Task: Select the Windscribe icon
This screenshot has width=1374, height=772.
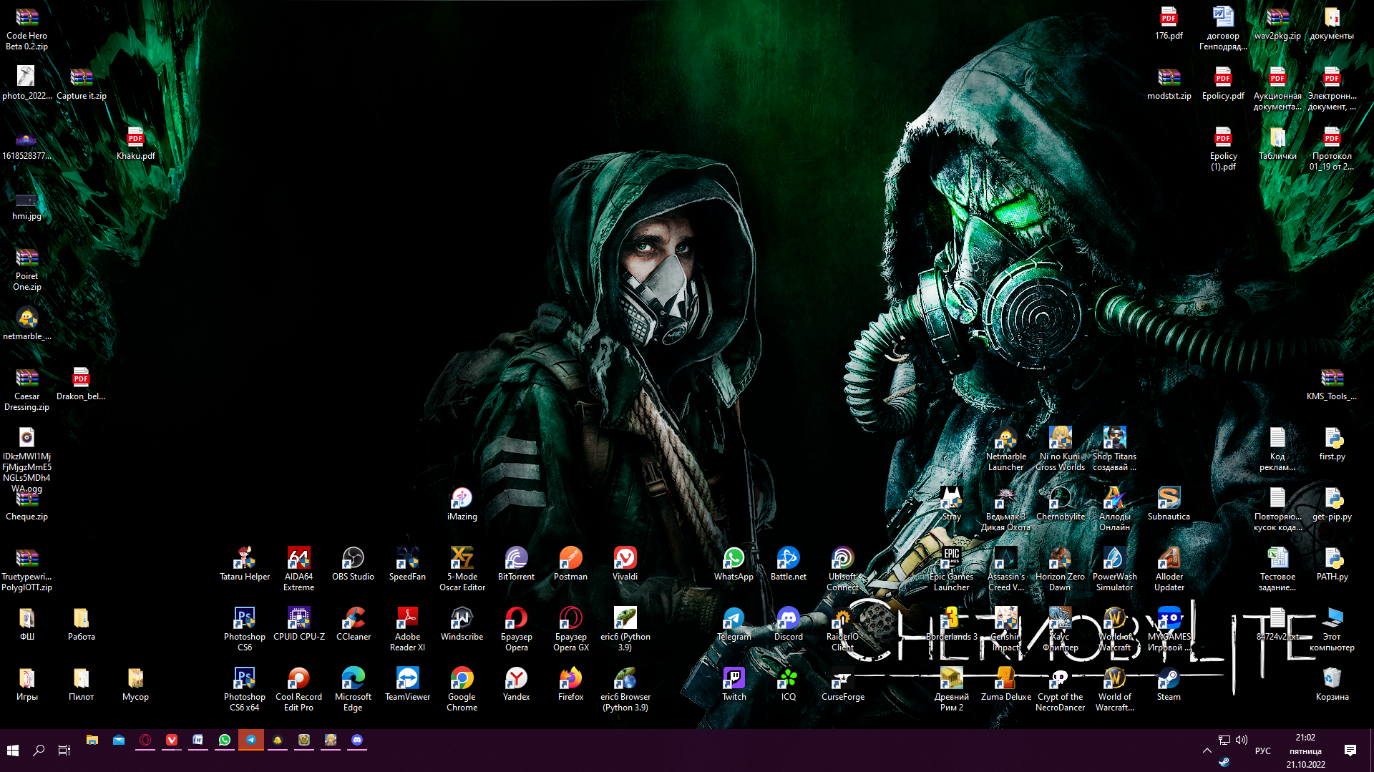Action: [462, 623]
